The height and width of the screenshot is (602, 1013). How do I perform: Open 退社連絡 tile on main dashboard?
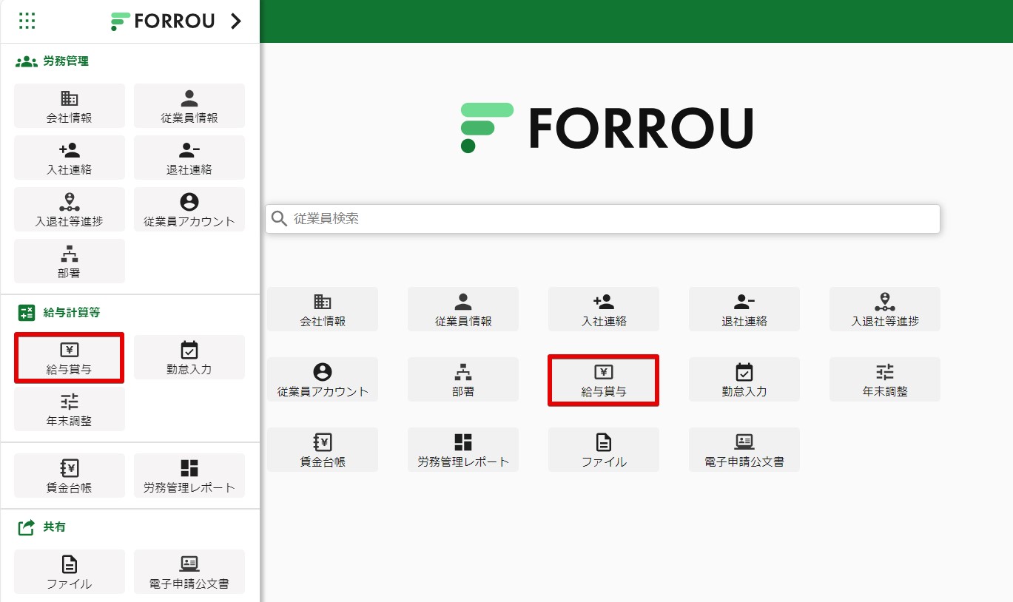744,309
